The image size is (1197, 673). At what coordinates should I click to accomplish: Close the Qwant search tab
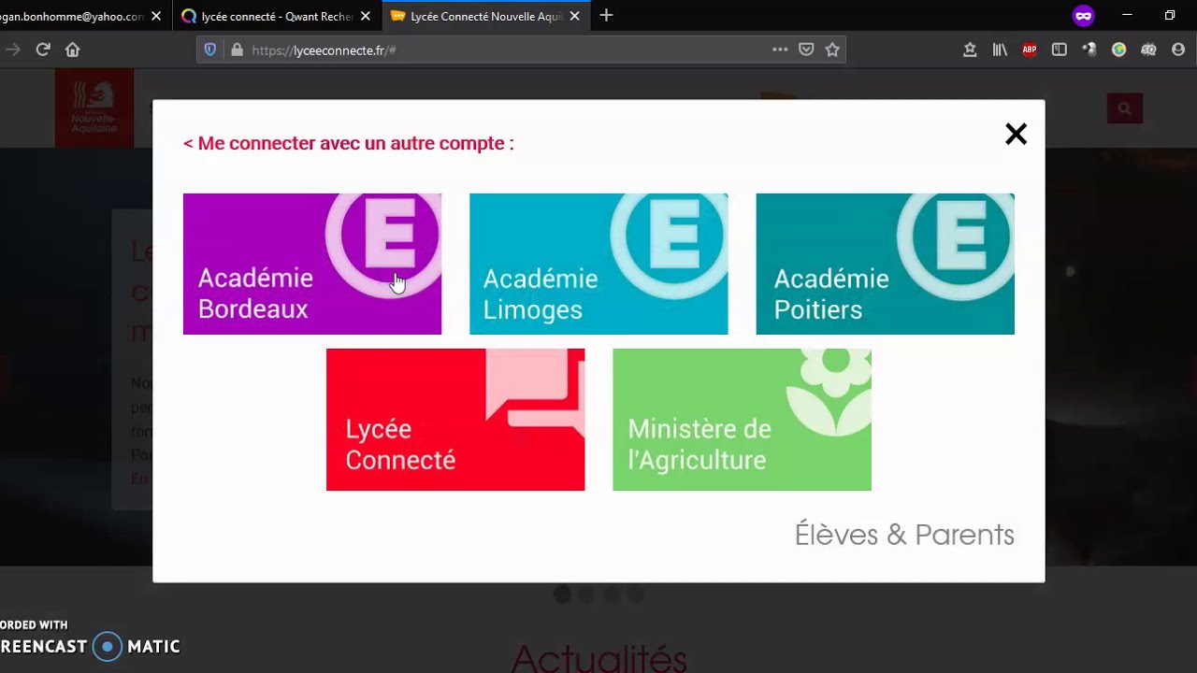[x=366, y=16]
